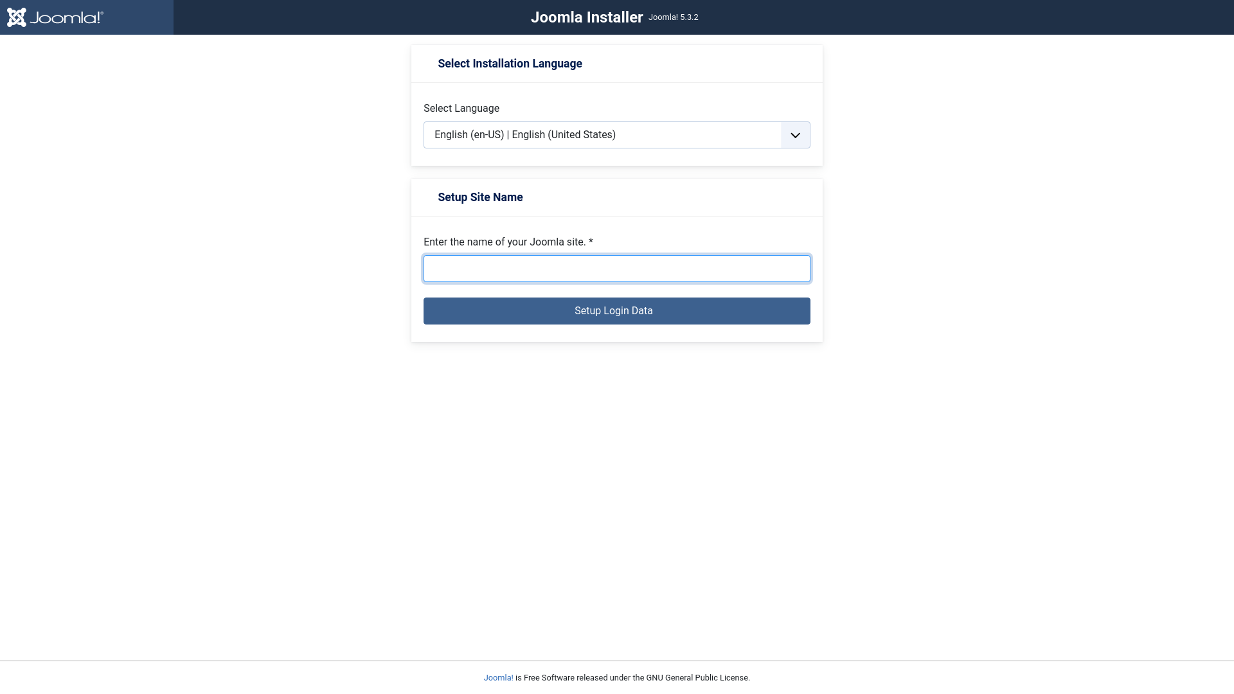
Task: Open the Joomla! footer link
Action: [498, 678]
